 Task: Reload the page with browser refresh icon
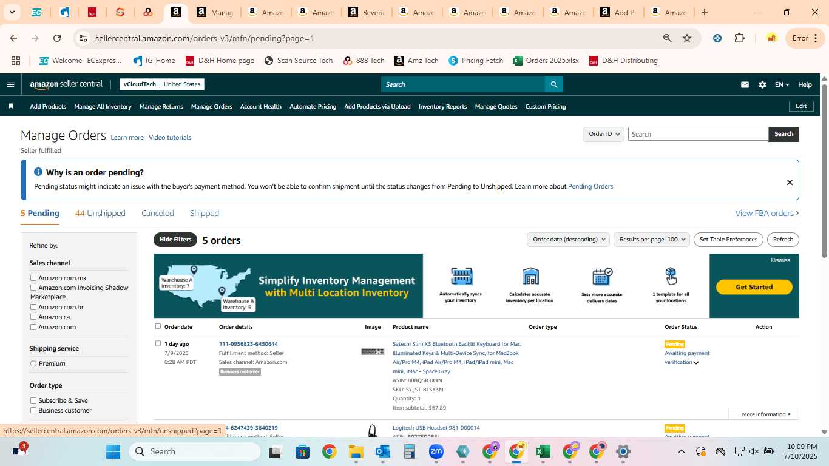pos(57,38)
